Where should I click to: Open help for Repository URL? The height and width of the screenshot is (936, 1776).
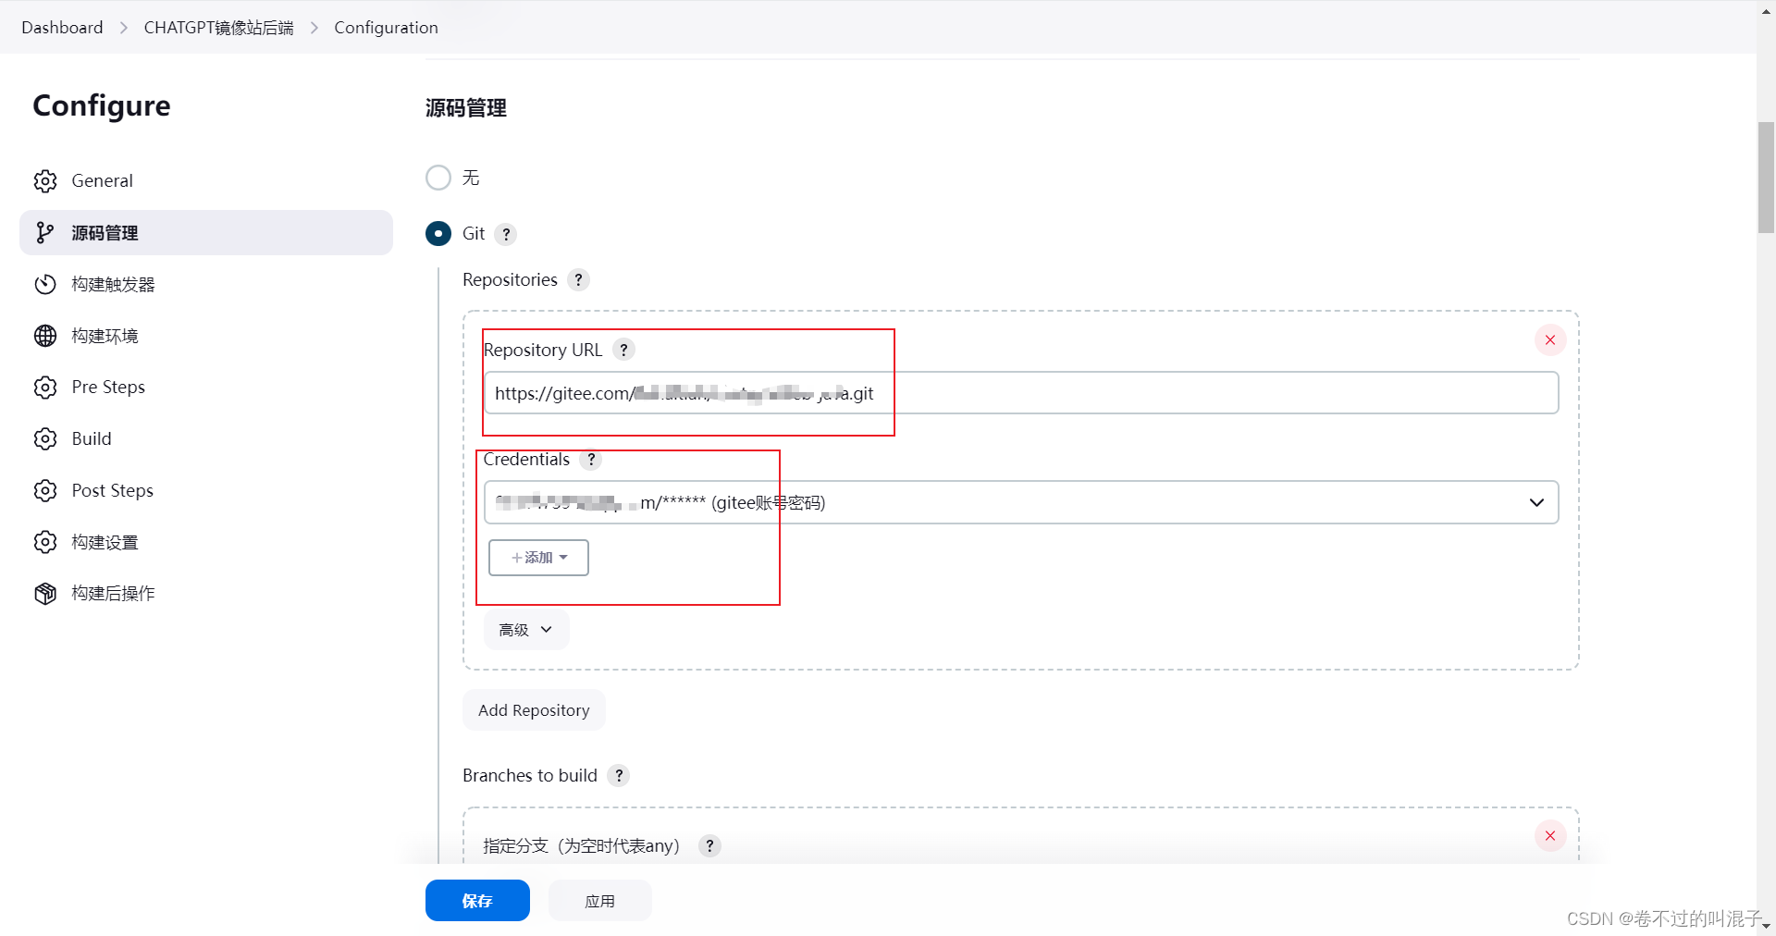point(624,350)
